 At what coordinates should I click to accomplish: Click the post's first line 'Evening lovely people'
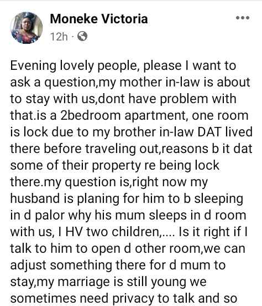tap(74, 66)
